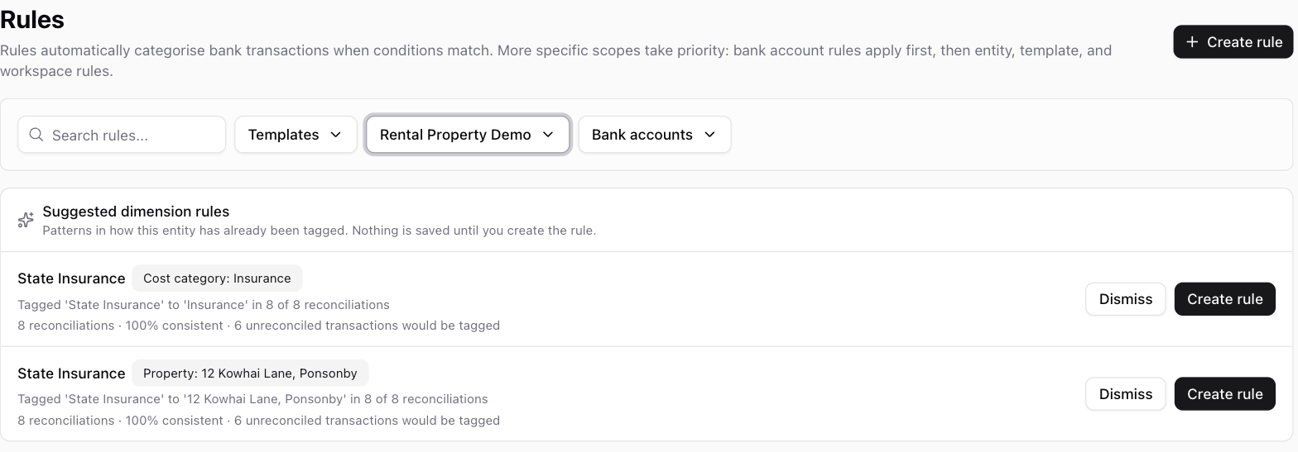This screenshot has width=1298, height=452.
Task: Expand the Bank accounts filter
Action: [x=655, y=135]
